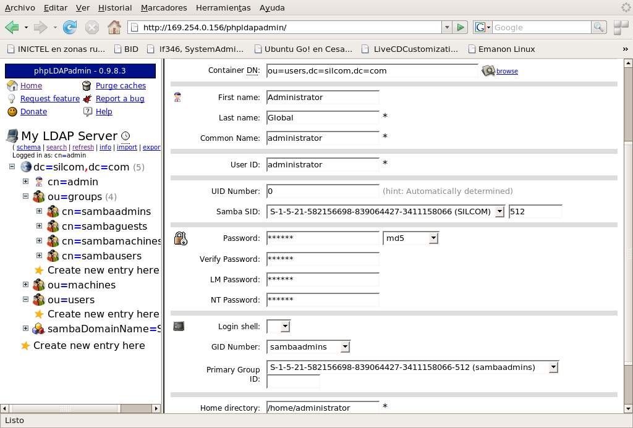
Task: Click the browser Home icon
Action: click(x=114, y=27)
